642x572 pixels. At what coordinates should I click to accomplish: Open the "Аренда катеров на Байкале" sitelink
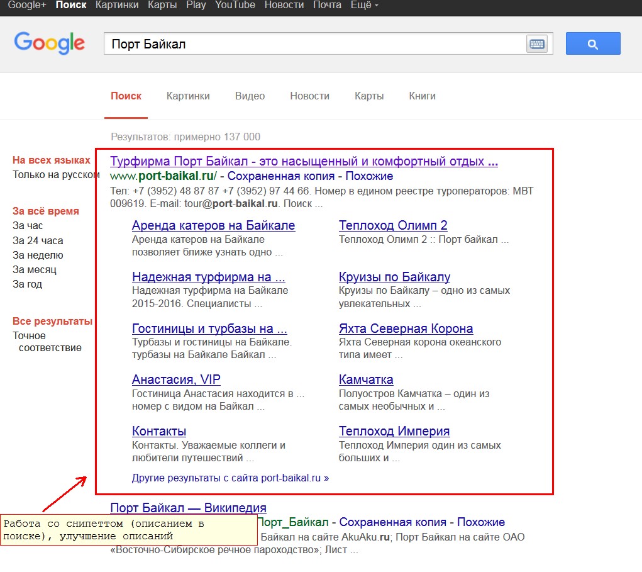(213, 225)
